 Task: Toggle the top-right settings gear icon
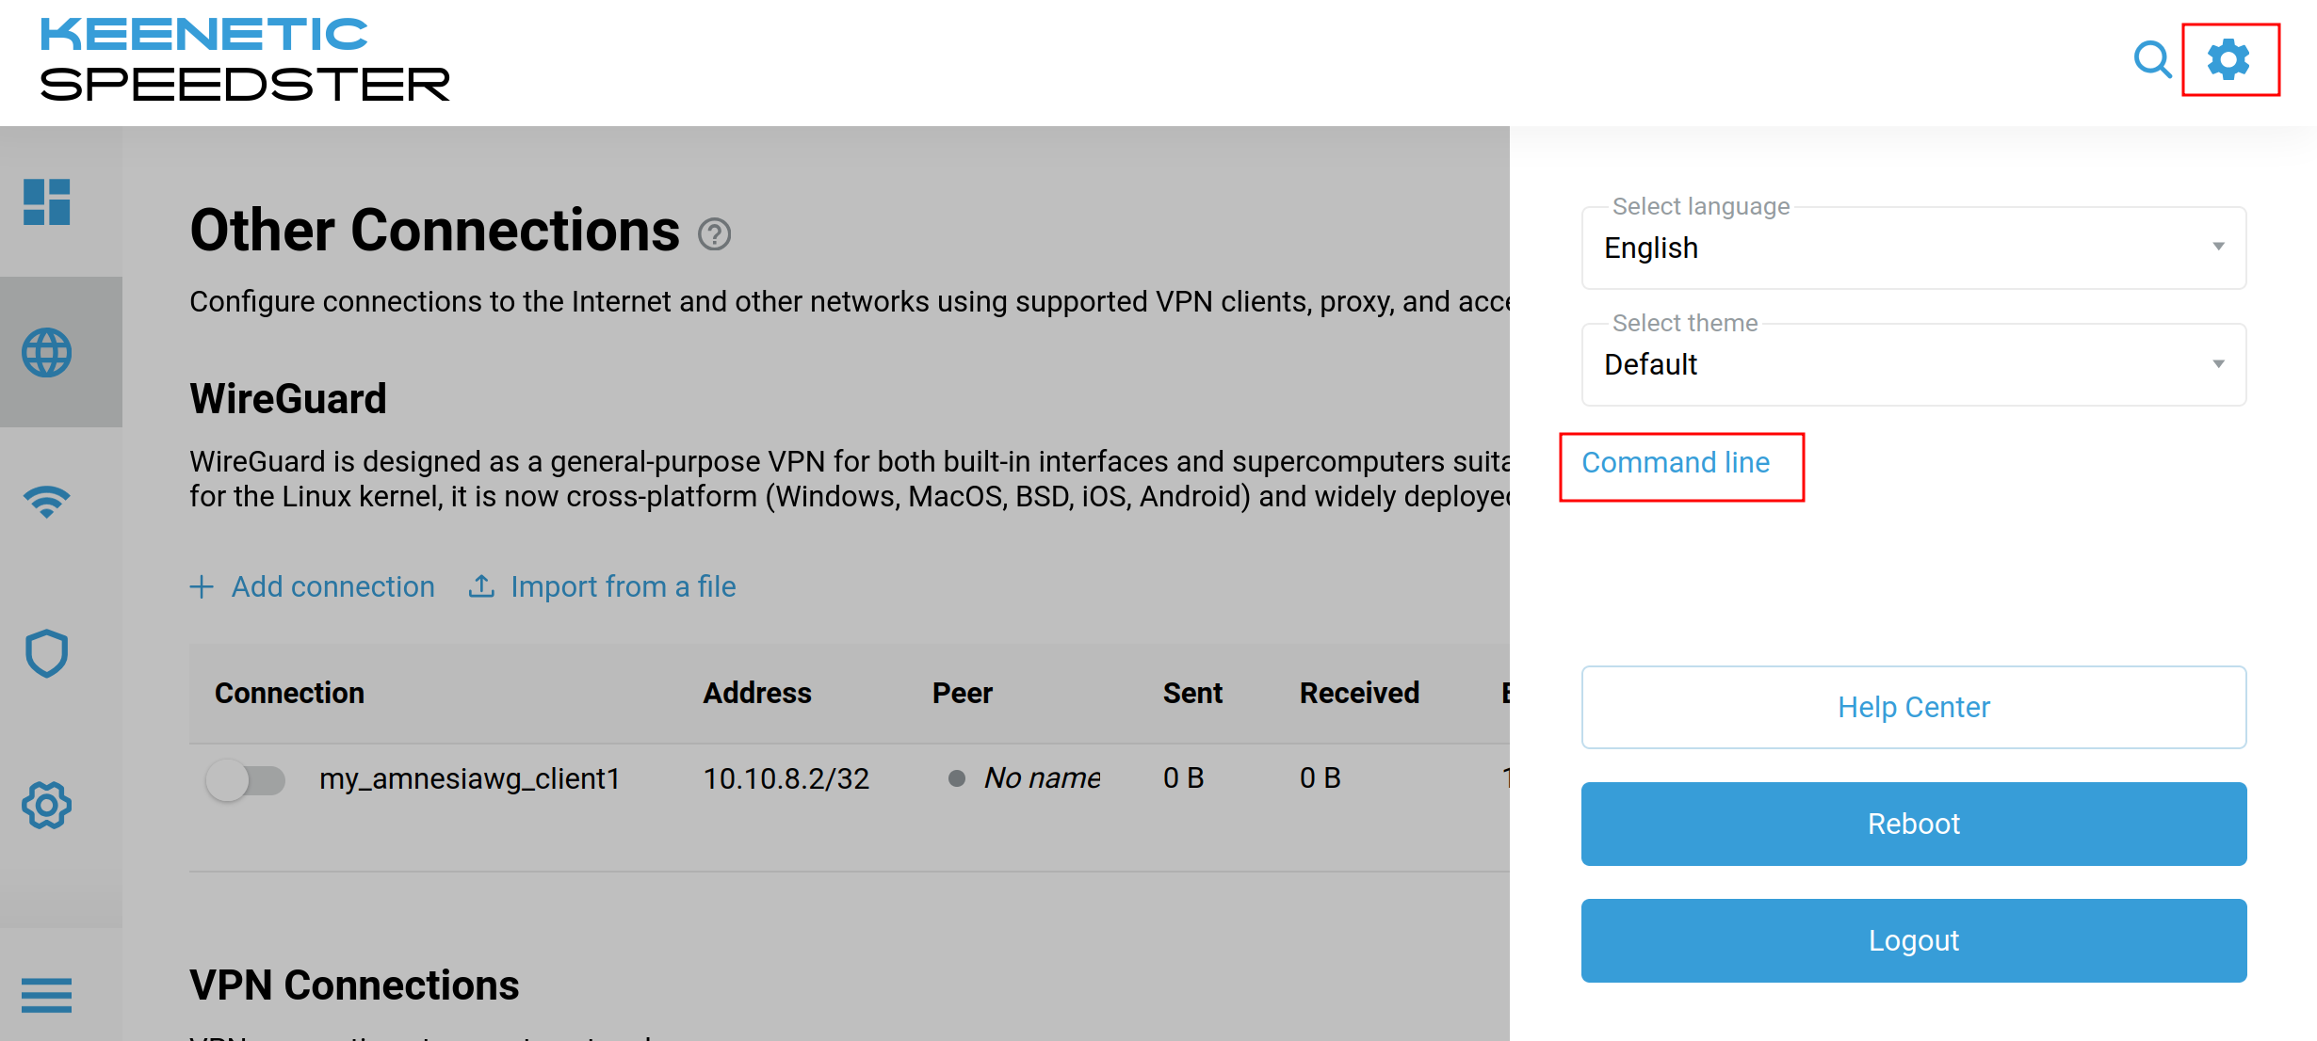(x=2228, y=60)
